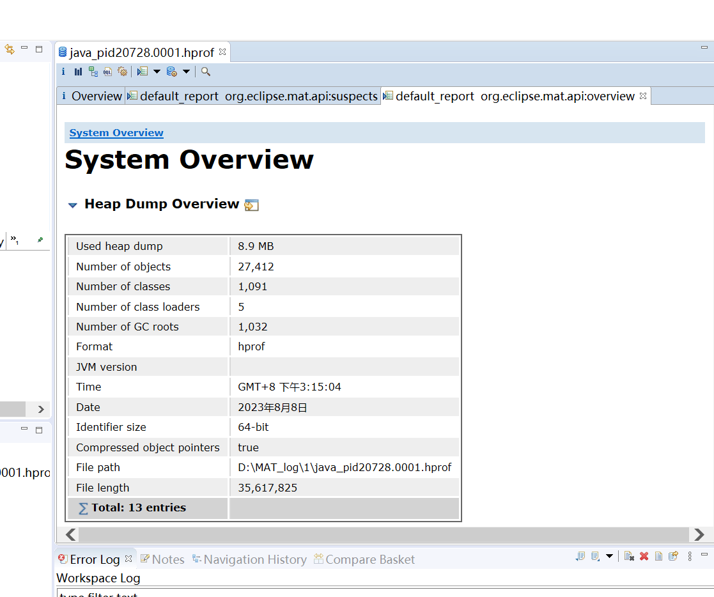The height and width of the screenshot is (597, 714).
Task: Collapse the Heap Dump Overview section
Action: (x=73, y=205)
